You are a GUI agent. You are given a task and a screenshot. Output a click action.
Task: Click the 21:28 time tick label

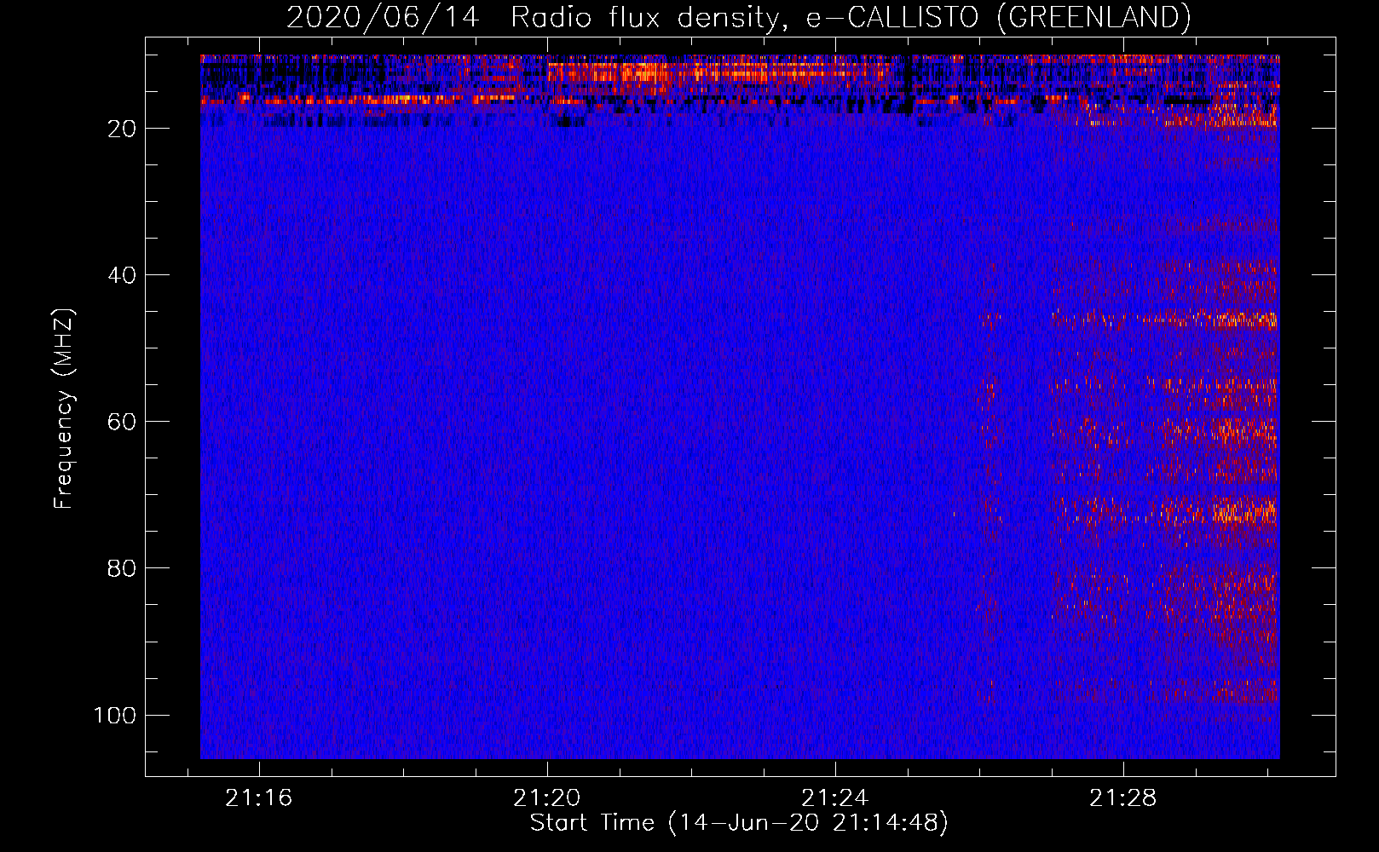[1123, 797]
